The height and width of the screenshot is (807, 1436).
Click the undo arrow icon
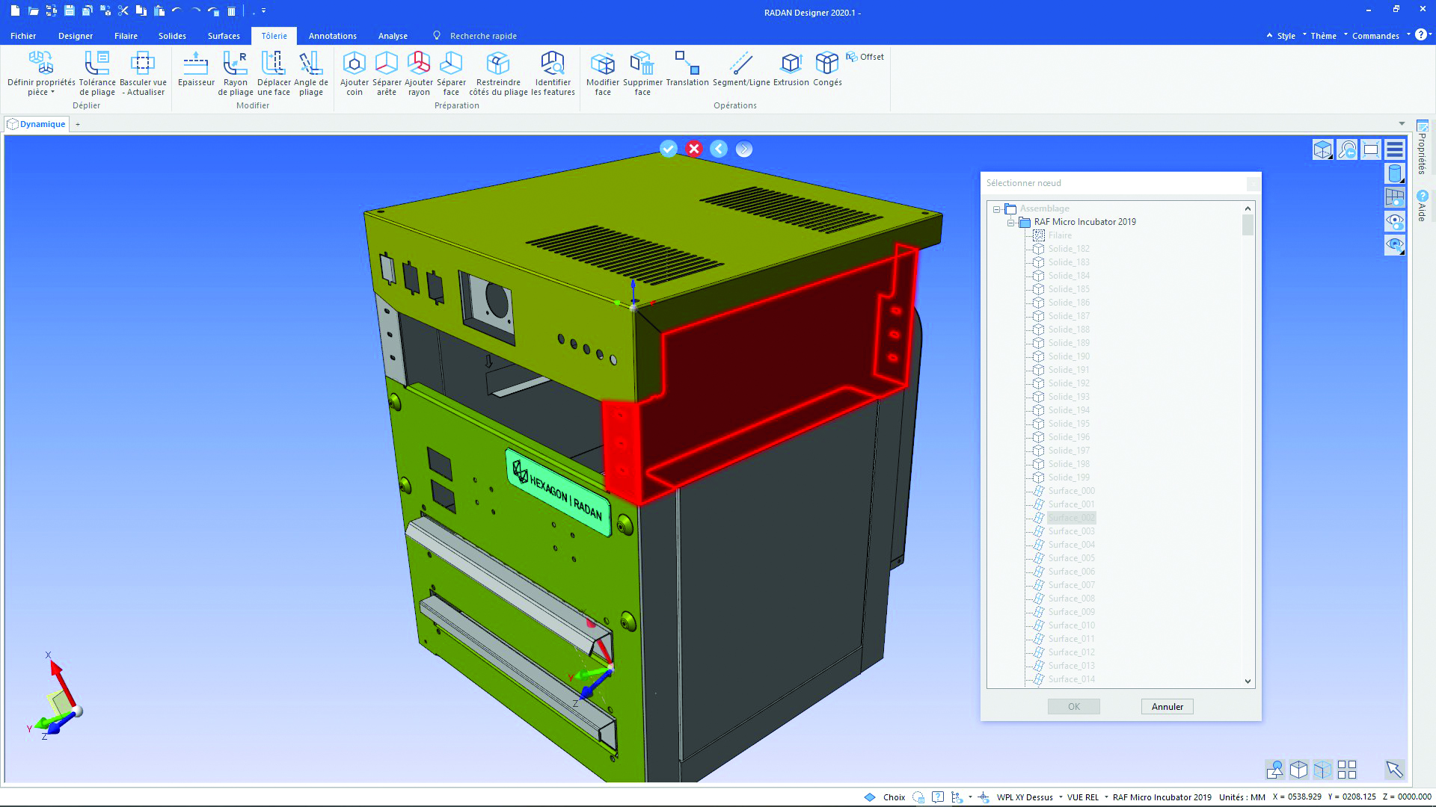click(177, 11)
